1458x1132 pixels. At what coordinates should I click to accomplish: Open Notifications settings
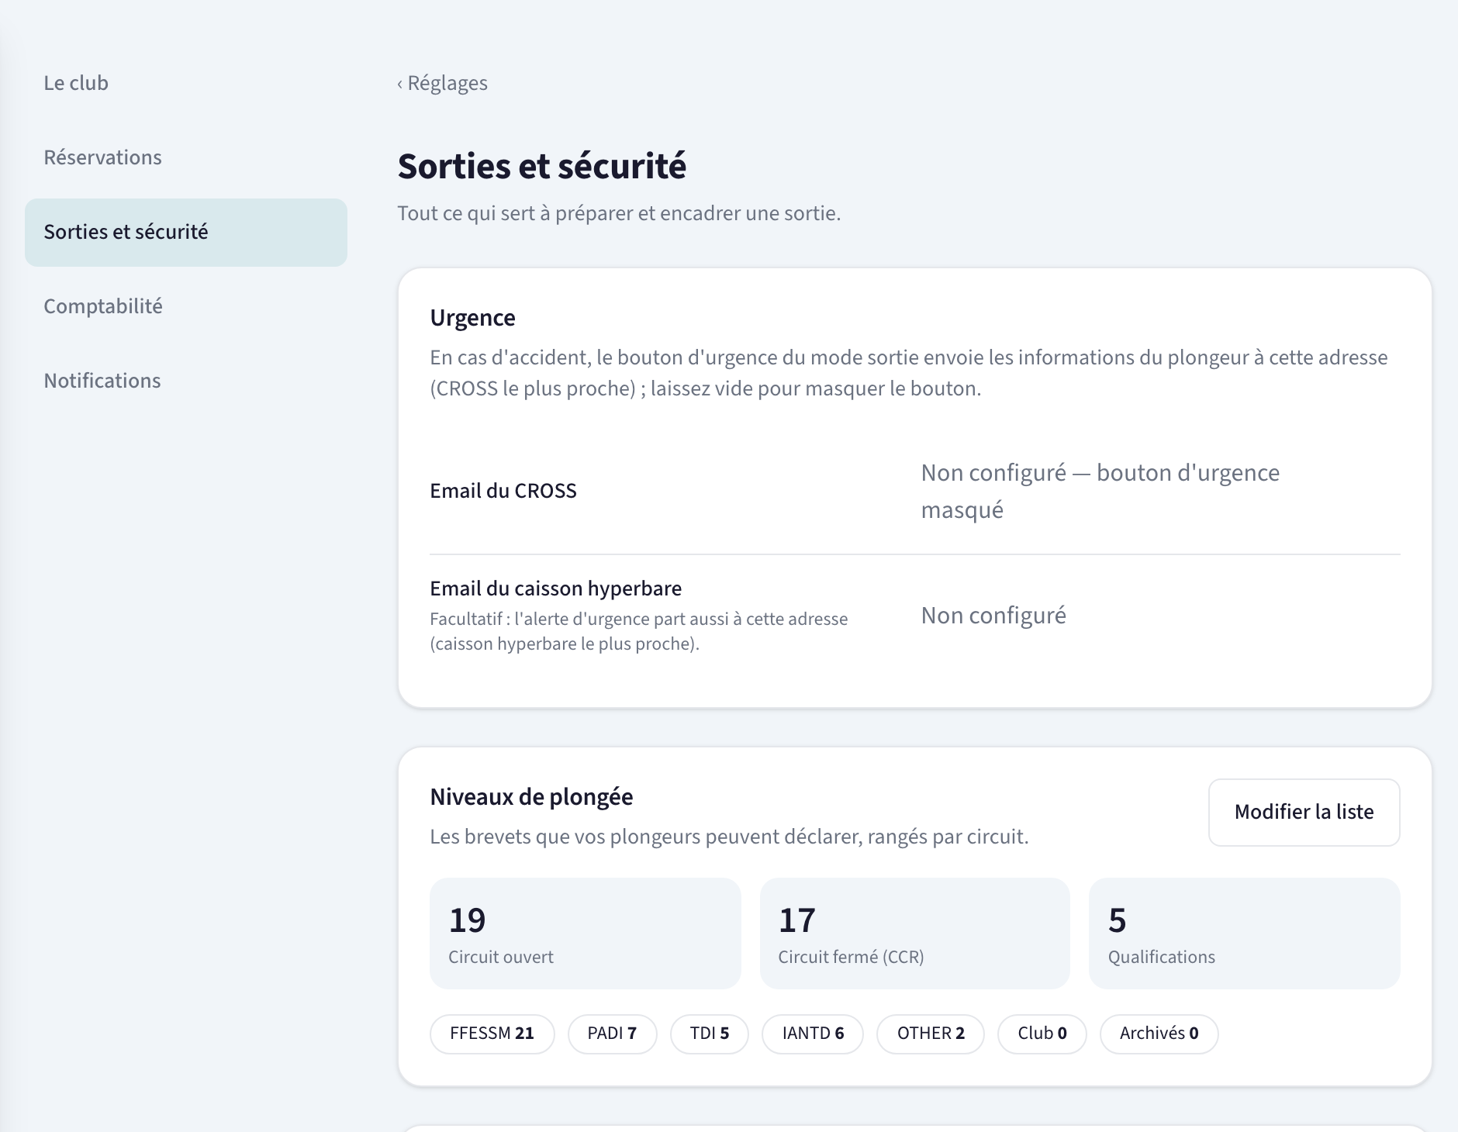(x=185, y=381)
